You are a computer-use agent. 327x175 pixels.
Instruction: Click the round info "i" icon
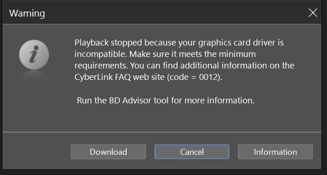click(x=34, y=55)
